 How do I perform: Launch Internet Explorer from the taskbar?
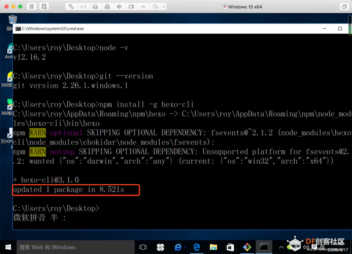tap(178, 247)
